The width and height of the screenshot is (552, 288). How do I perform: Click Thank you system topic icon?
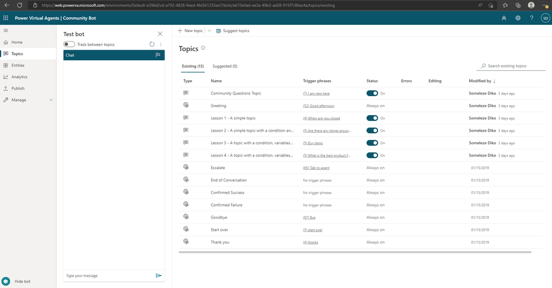coord(186,242)
